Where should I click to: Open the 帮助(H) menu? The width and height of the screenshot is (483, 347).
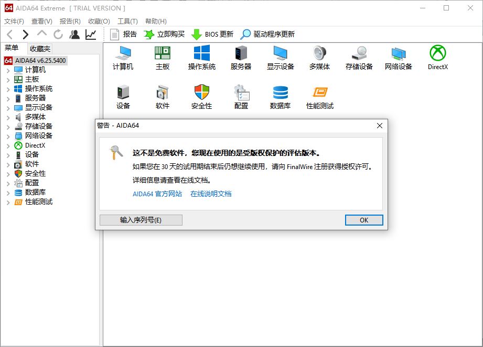(156, 21)
